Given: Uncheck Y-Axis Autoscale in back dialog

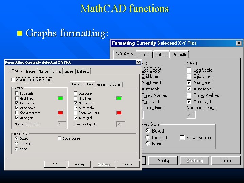Looking at the screenshot, I should pyautogui.click(x=189, y=89).
